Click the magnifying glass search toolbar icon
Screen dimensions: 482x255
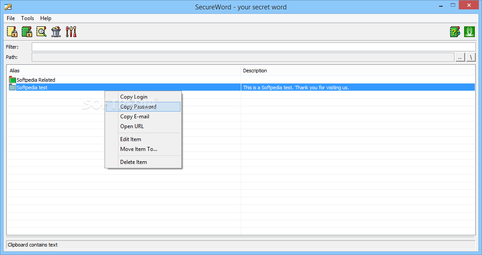point(42,32)
